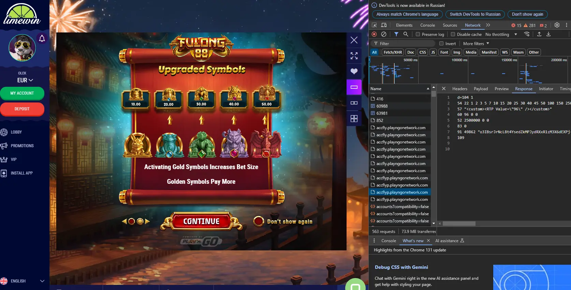The width and height of the screenshot is (571, 290).
Task: Toggle device toolbar icon in DevTools
Action: [384, 25]
